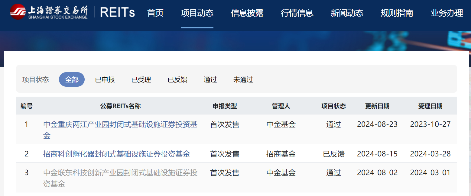Click update date 2024-08-15

click(x=377, y=154)
